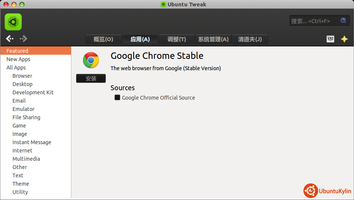The image size is (354, 200).
Task: Click the green Ubuntu Tweak logo icon
Action: pos(13,22)
